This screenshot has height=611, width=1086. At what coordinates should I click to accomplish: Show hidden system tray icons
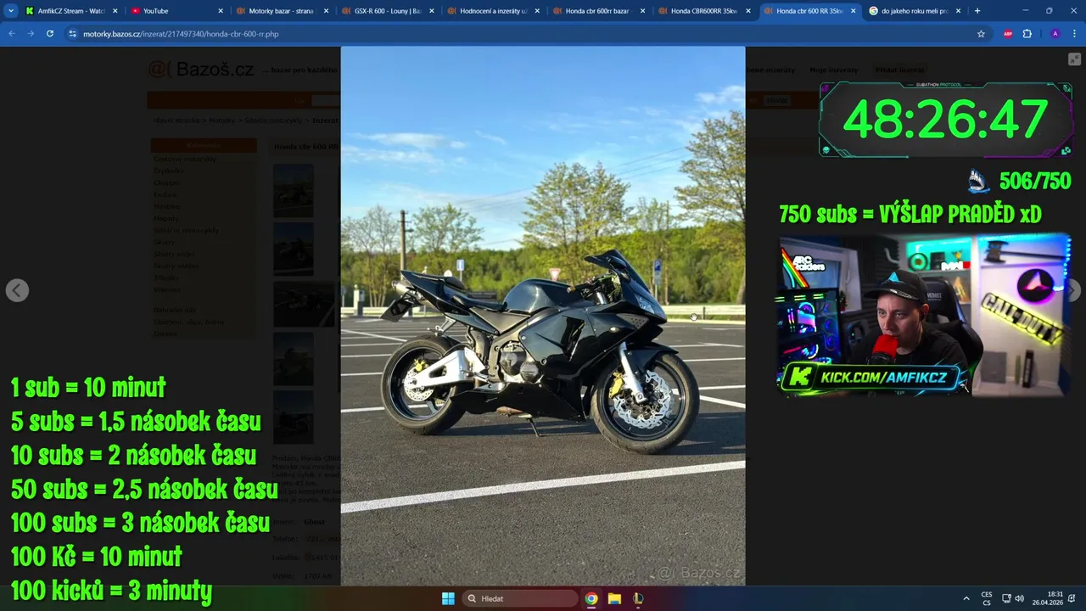coord(966,598)
